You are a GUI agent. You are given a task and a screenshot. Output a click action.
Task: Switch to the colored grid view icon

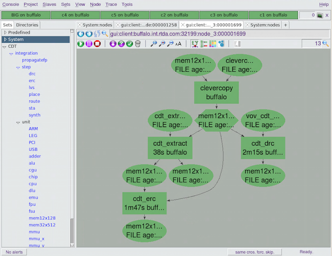[212, 44]
